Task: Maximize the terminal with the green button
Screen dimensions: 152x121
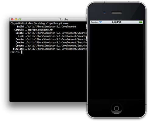Action: coord(20,19)
